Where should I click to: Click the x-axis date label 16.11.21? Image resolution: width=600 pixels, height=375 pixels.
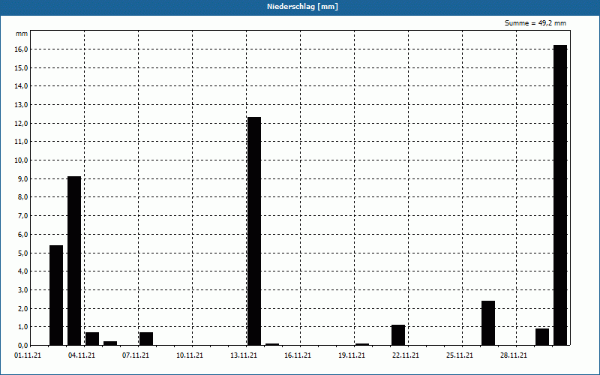click(297, 355)
